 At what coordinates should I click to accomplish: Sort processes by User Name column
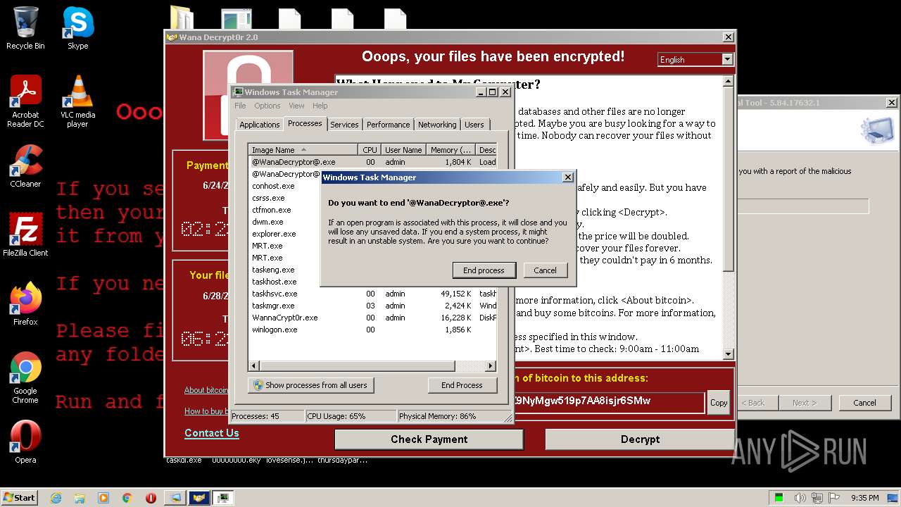point(403,150)
